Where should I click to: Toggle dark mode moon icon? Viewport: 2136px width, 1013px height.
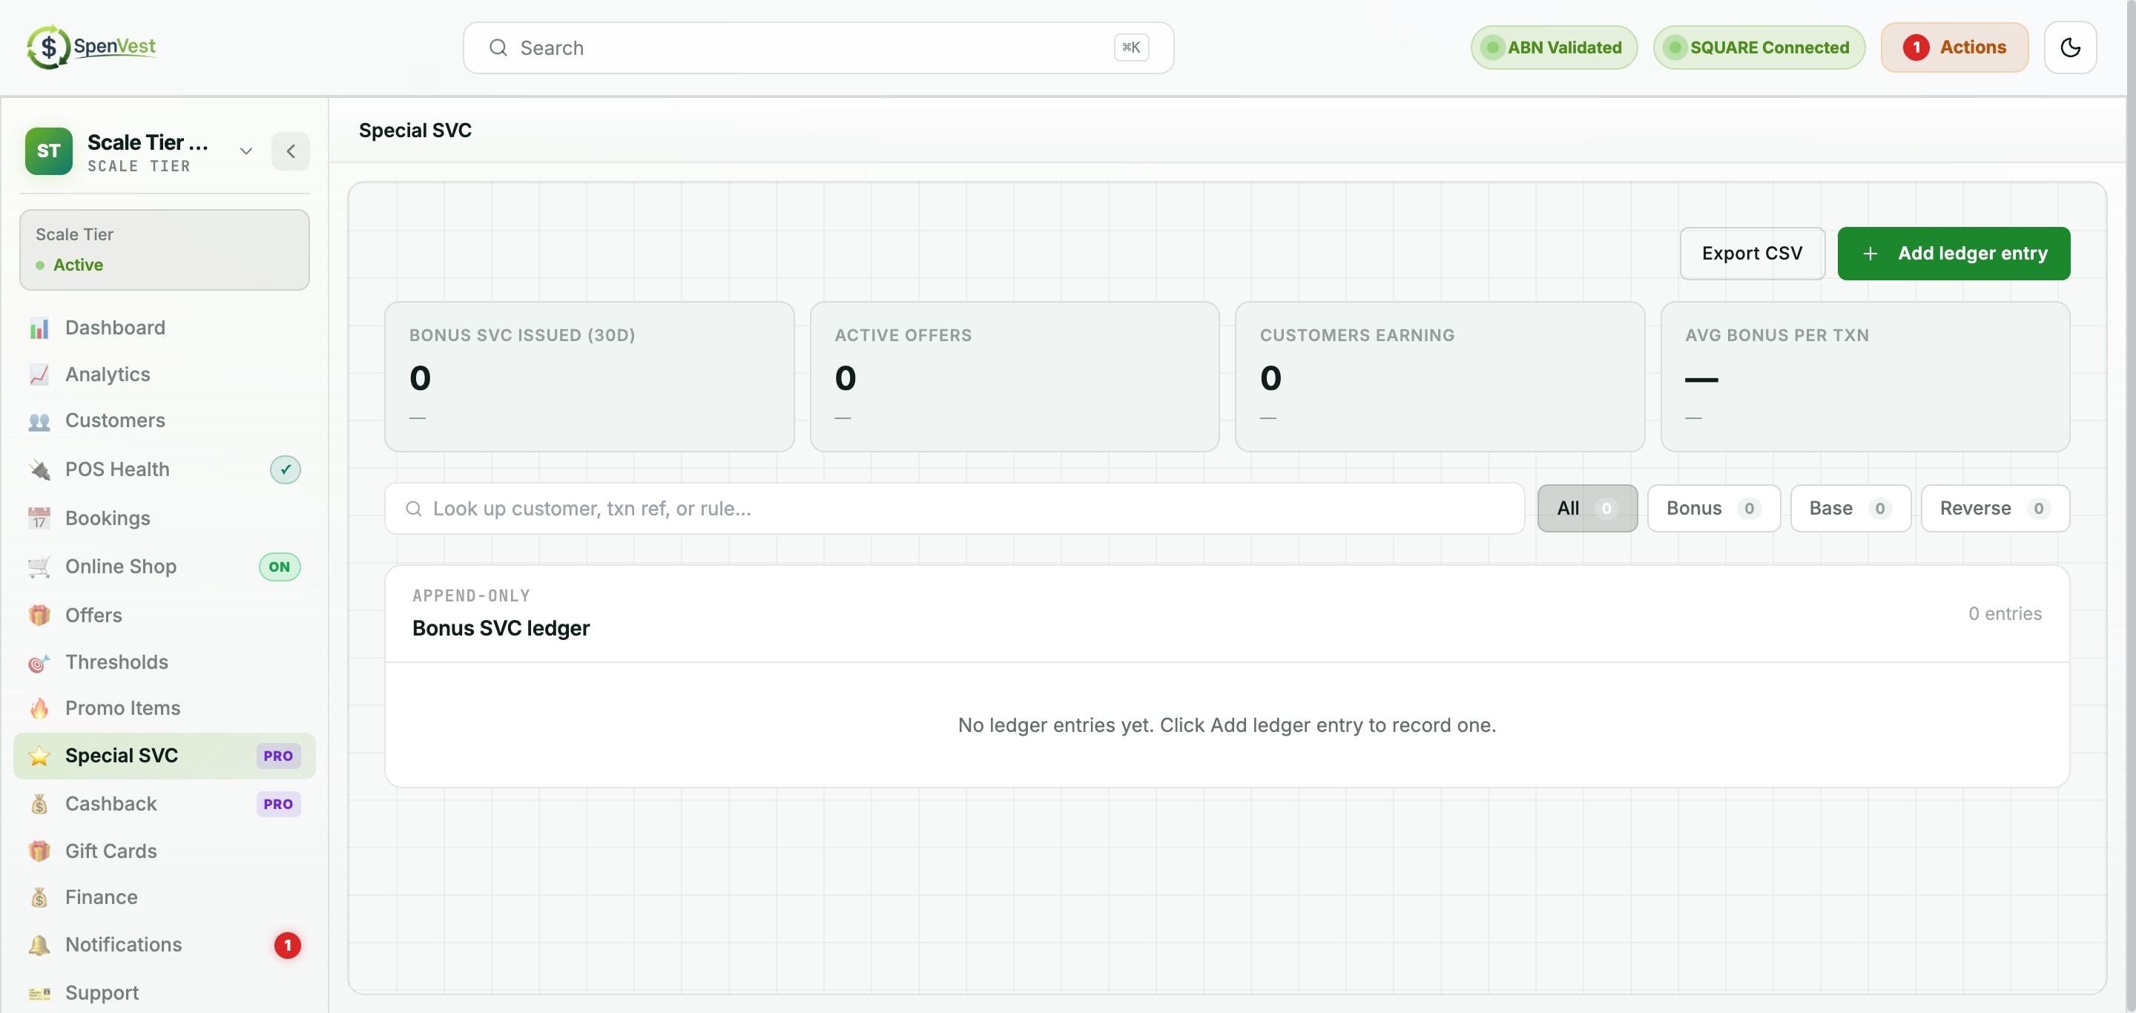(x=2070, y=47)
